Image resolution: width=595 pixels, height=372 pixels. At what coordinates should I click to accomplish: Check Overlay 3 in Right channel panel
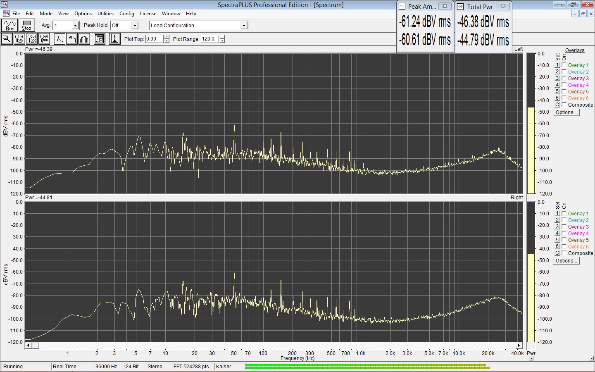[x=564, y=227]
